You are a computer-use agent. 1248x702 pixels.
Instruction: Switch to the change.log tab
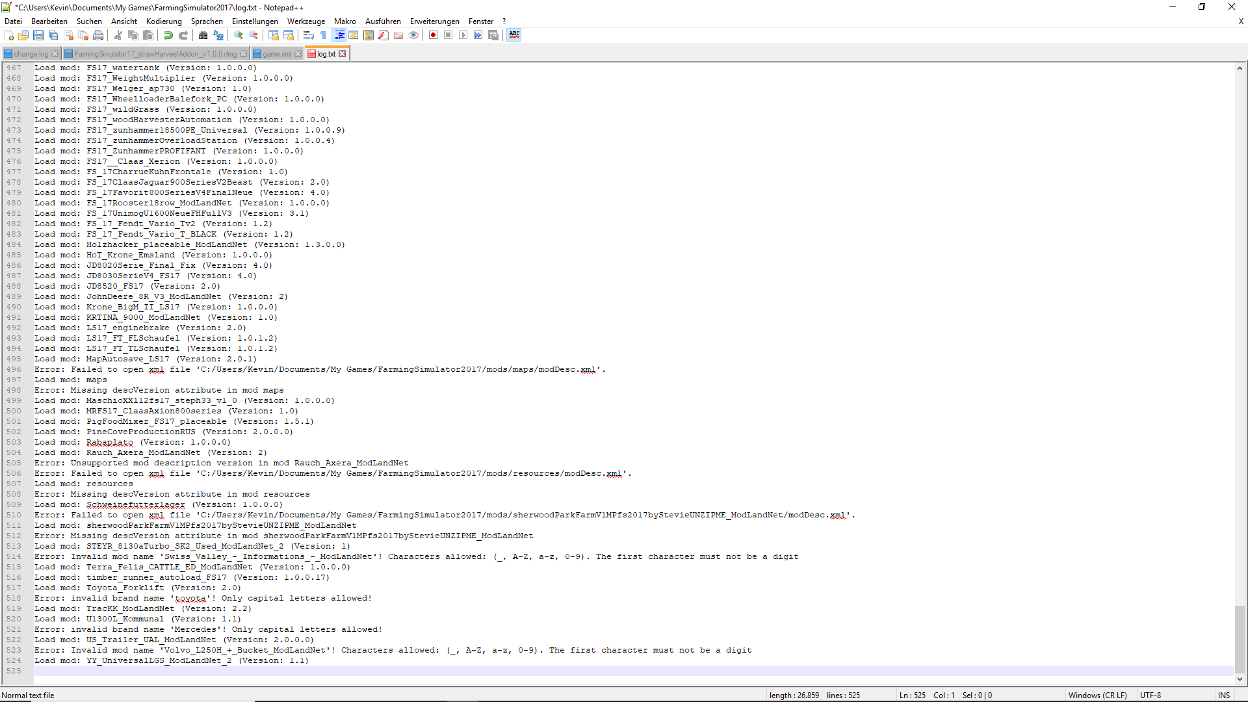31,54
